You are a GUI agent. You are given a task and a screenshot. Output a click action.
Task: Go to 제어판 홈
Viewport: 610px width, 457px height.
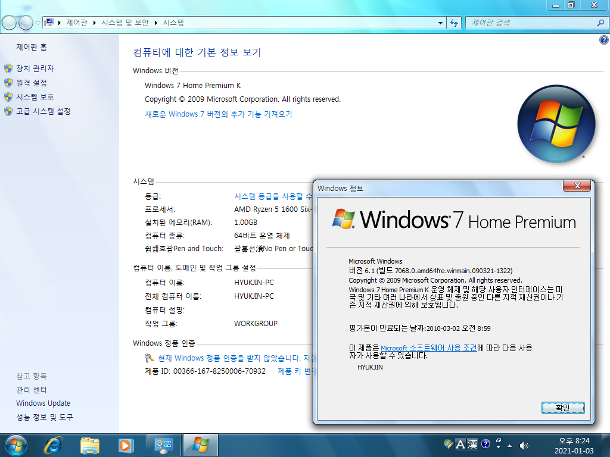(x=32, y=47)
